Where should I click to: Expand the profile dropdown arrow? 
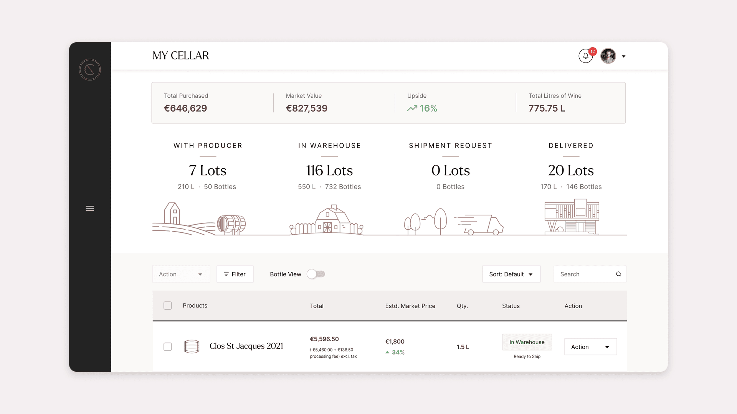[624, 56]
